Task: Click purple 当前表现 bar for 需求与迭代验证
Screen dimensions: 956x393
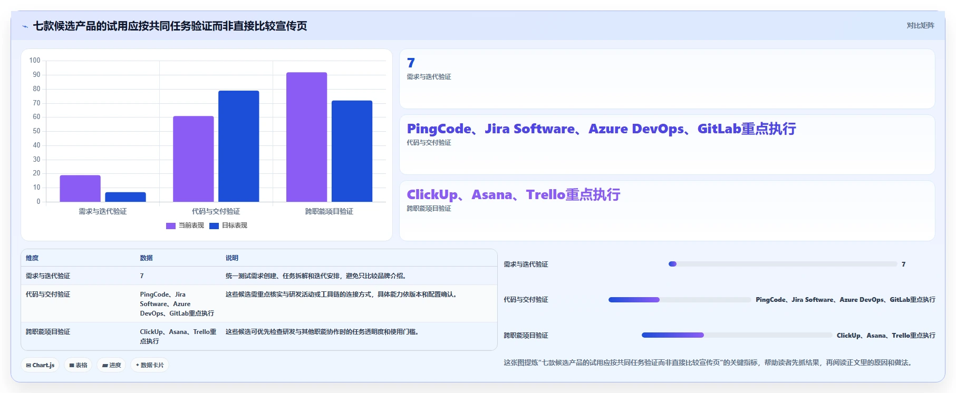Action: click(80, 189)
